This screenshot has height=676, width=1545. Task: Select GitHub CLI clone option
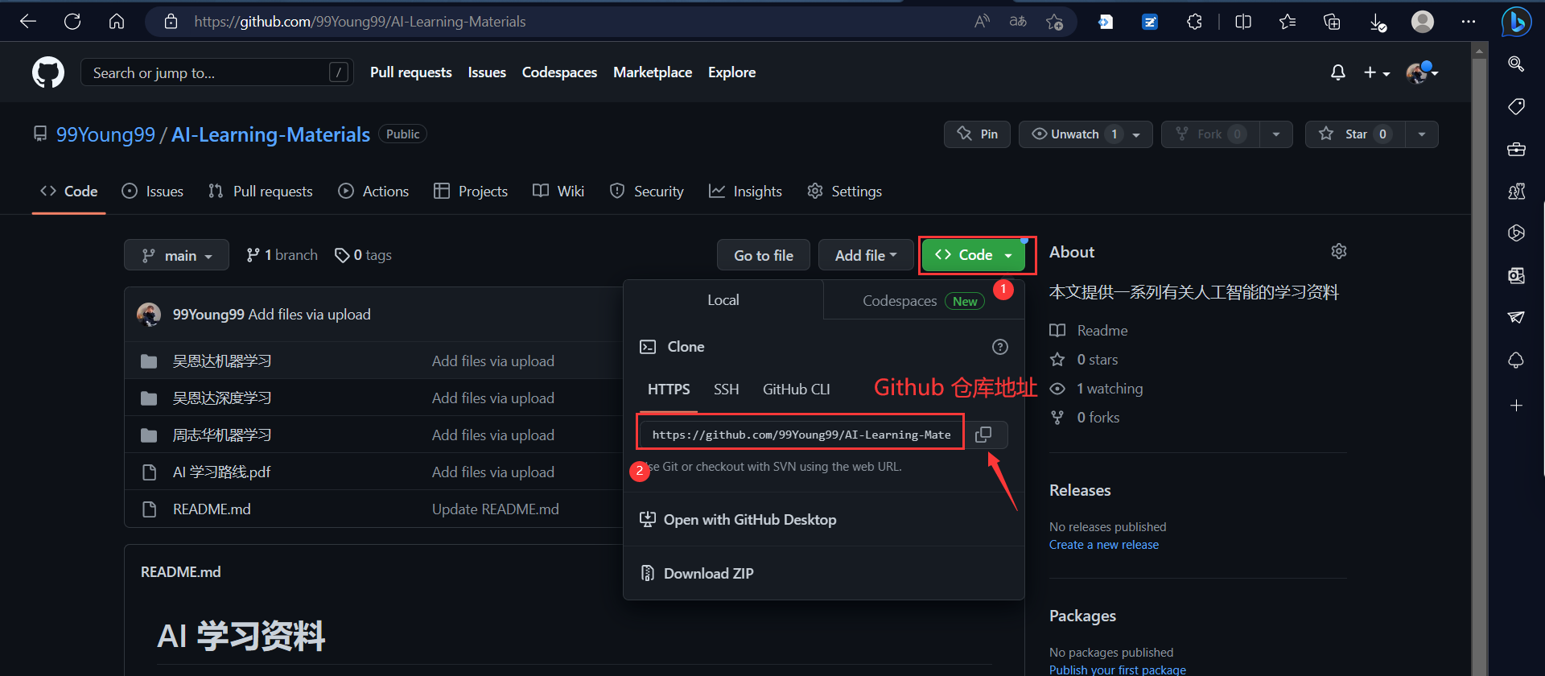coord(796,390)
